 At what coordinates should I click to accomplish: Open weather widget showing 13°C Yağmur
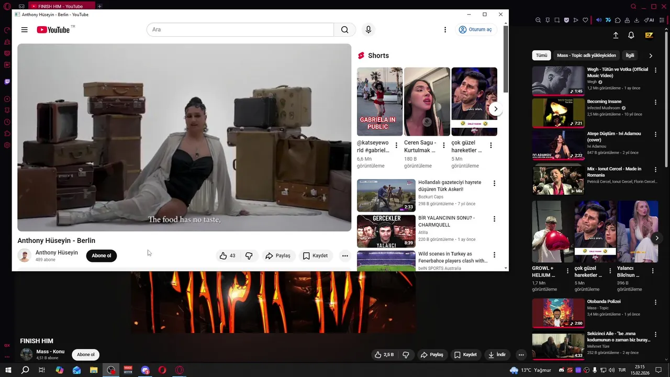[x=531, y=370]
